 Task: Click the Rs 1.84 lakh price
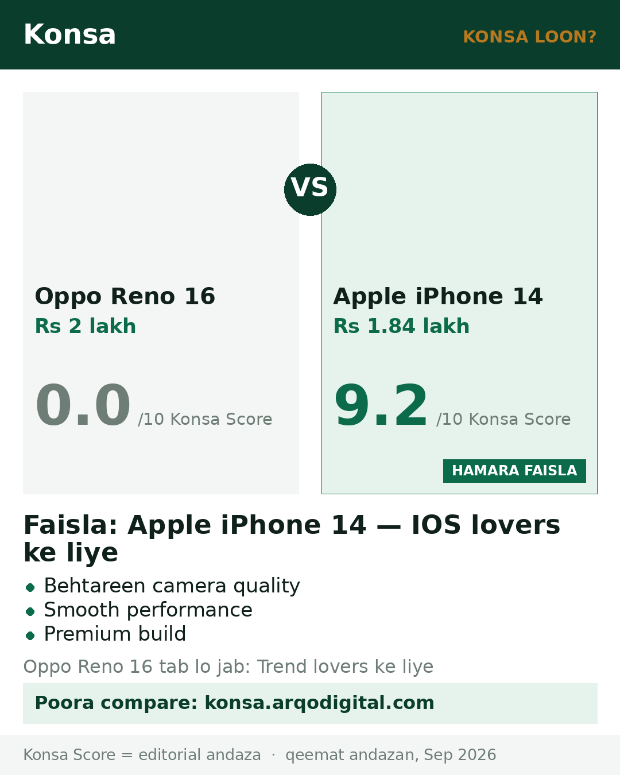point(401,326)
